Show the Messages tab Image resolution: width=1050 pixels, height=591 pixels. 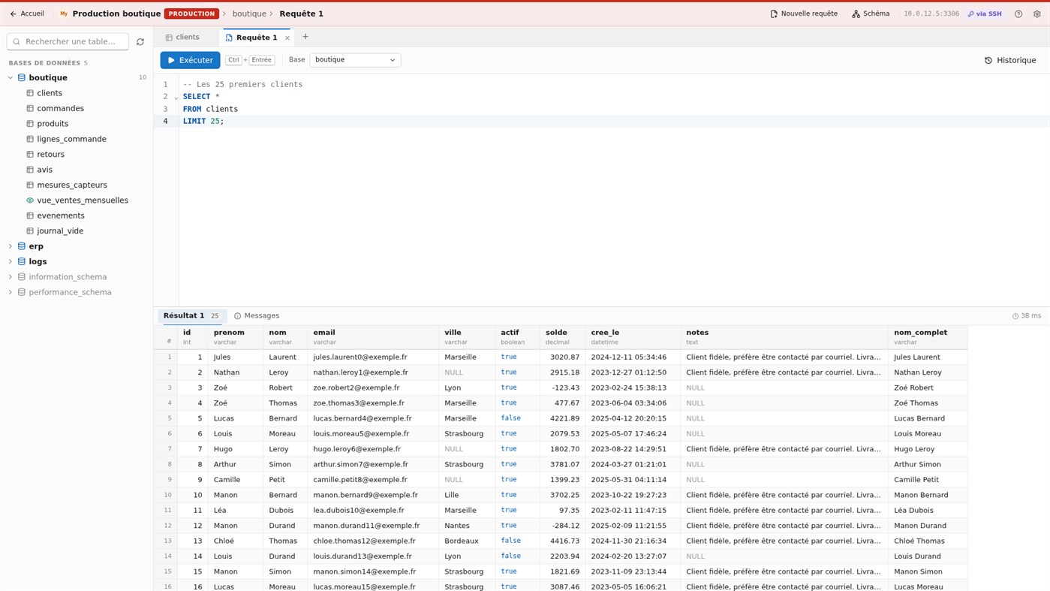tap(257, 316)
